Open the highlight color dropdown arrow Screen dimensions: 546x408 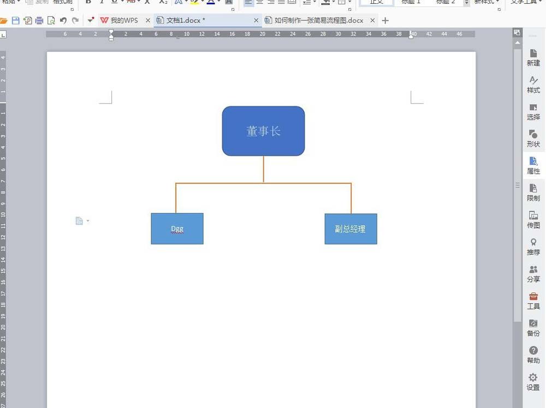click(201, 2)
